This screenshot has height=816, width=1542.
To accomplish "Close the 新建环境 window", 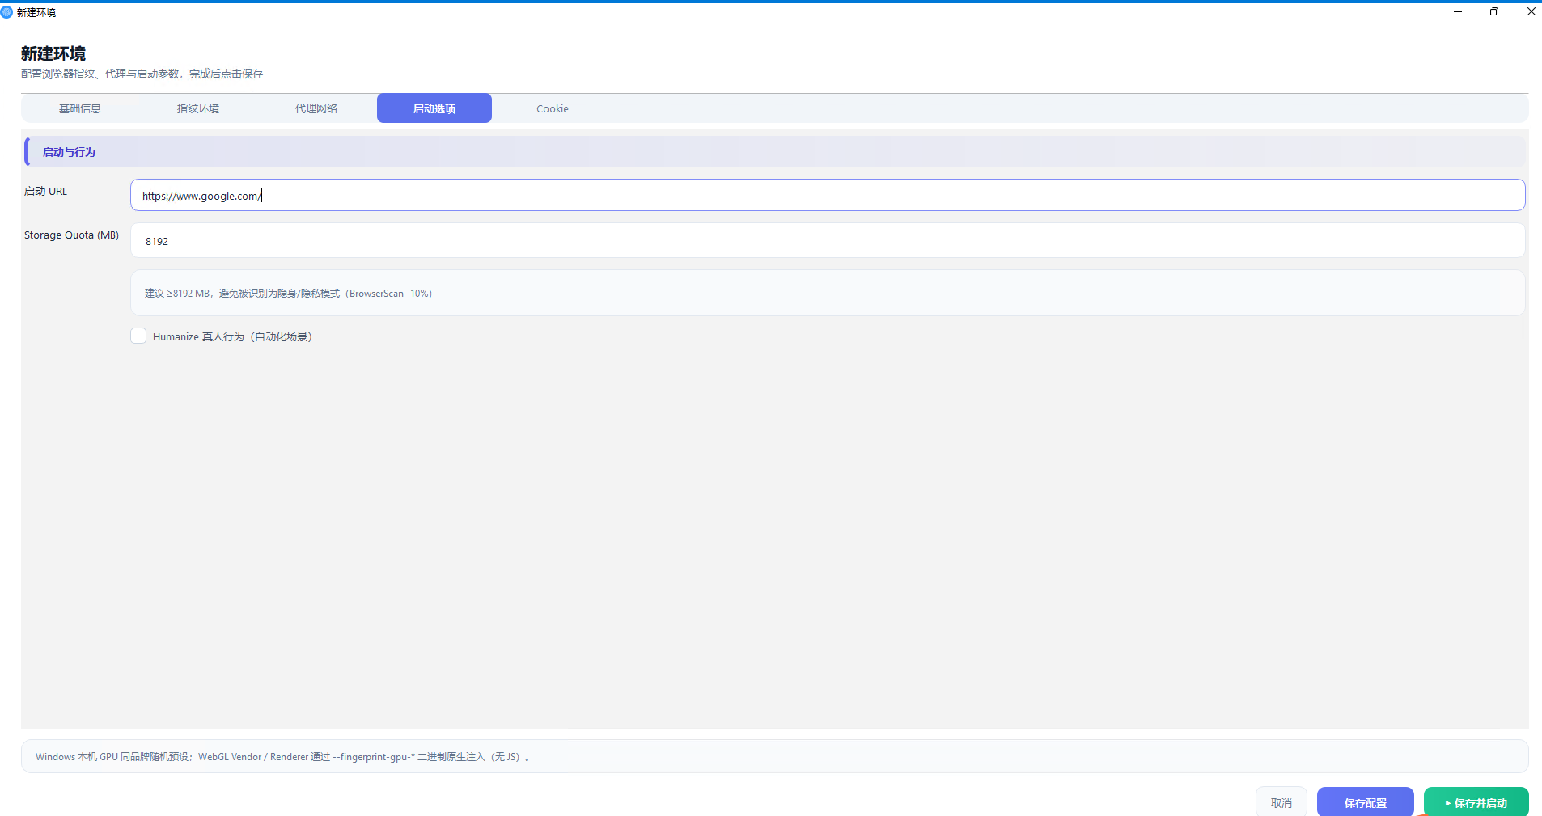I will [x=1531, y=12].
